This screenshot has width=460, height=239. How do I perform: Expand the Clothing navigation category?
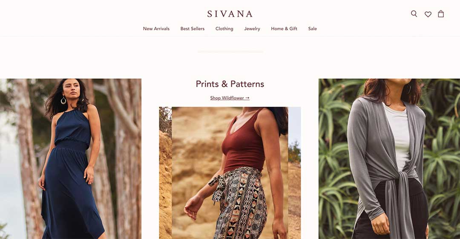[224, 29]
